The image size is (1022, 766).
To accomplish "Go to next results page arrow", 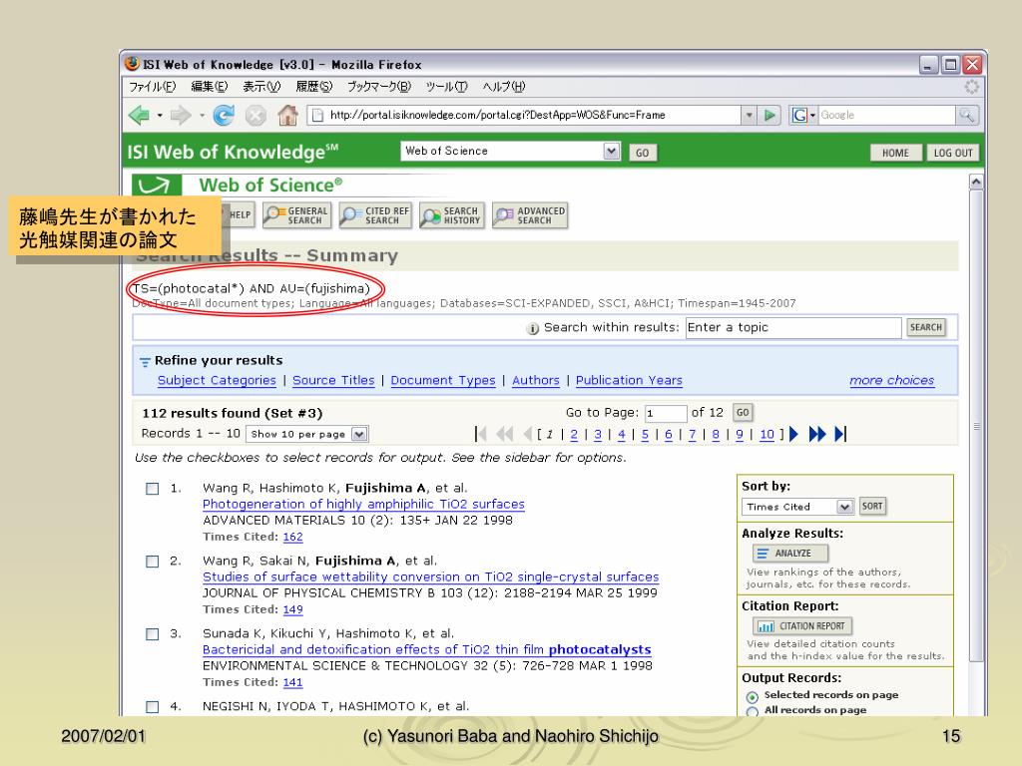I will click(793, 434).
